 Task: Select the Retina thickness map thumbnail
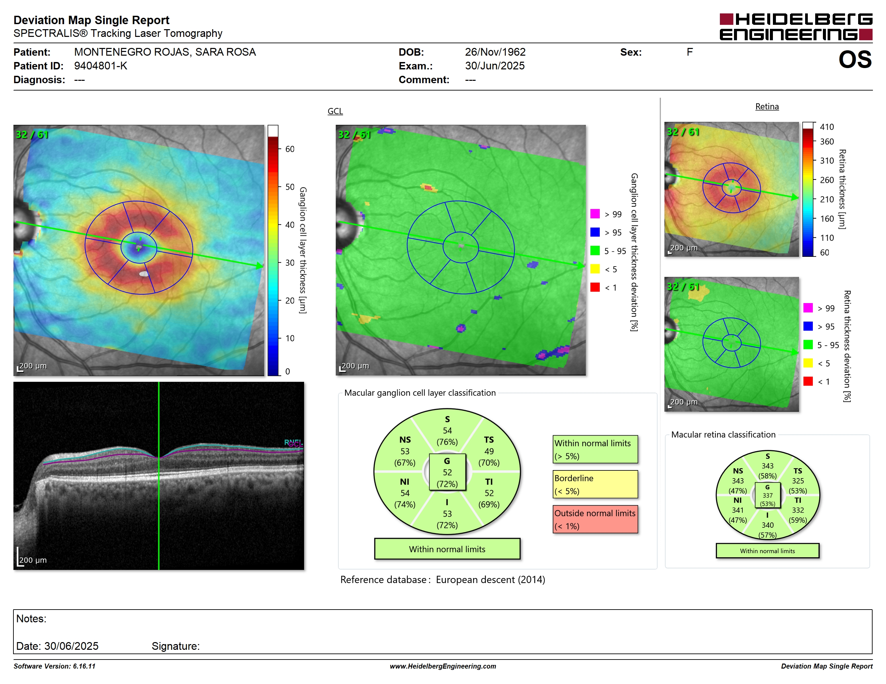point(731,189)
